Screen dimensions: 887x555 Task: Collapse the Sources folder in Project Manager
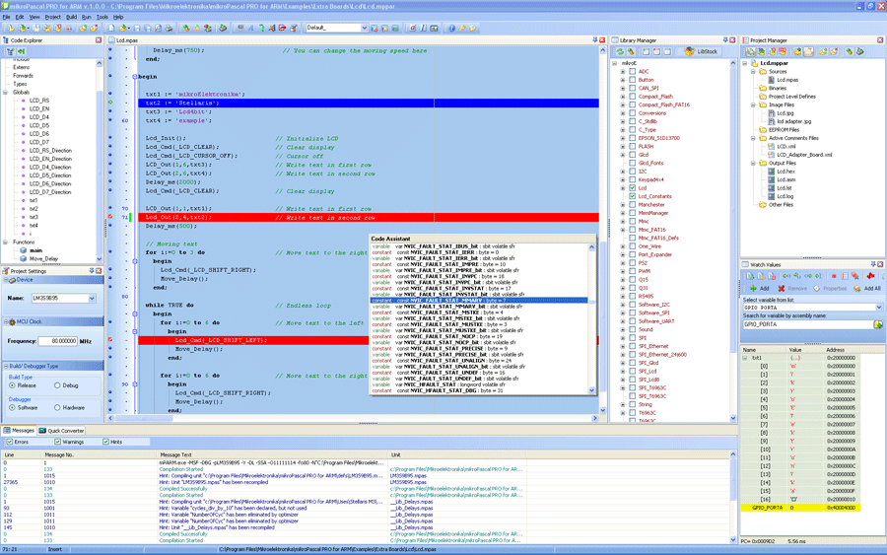753,72
